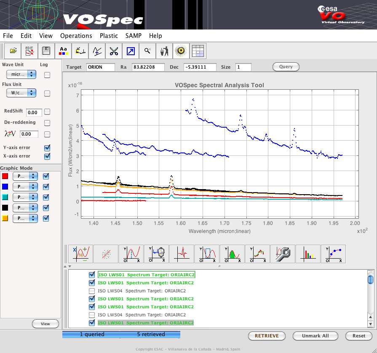Click the blue-arrow curve toolbar icon
The width and height of the screenshot is (377, 353).
(x=97, y=51)
